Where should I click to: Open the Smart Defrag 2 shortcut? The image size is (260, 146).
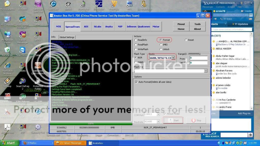click(22, 81)
